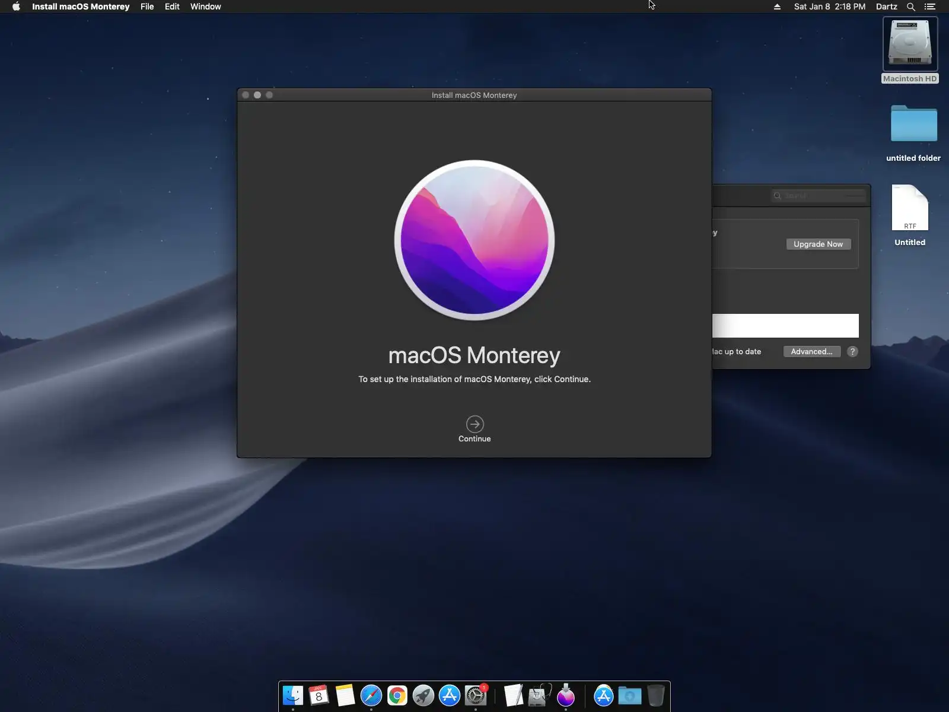Image resolution: width=949 pixels, height=712 pixels.
Task: Open Notes from the Dock
Action: (345, 695)
